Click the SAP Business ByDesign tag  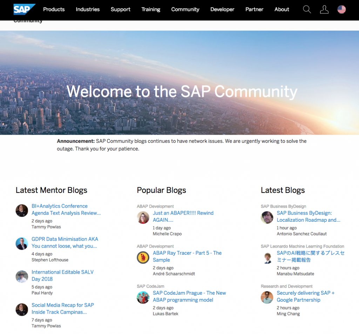point(283,206)
